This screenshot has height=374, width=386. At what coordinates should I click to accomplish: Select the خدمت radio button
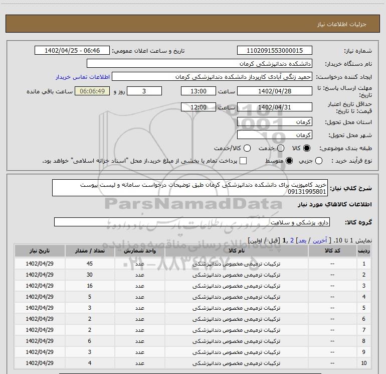pyautogui.click(x=281, y=148)
